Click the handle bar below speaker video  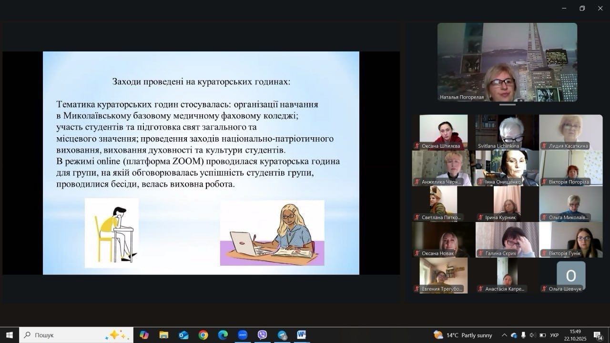[507, 104]
